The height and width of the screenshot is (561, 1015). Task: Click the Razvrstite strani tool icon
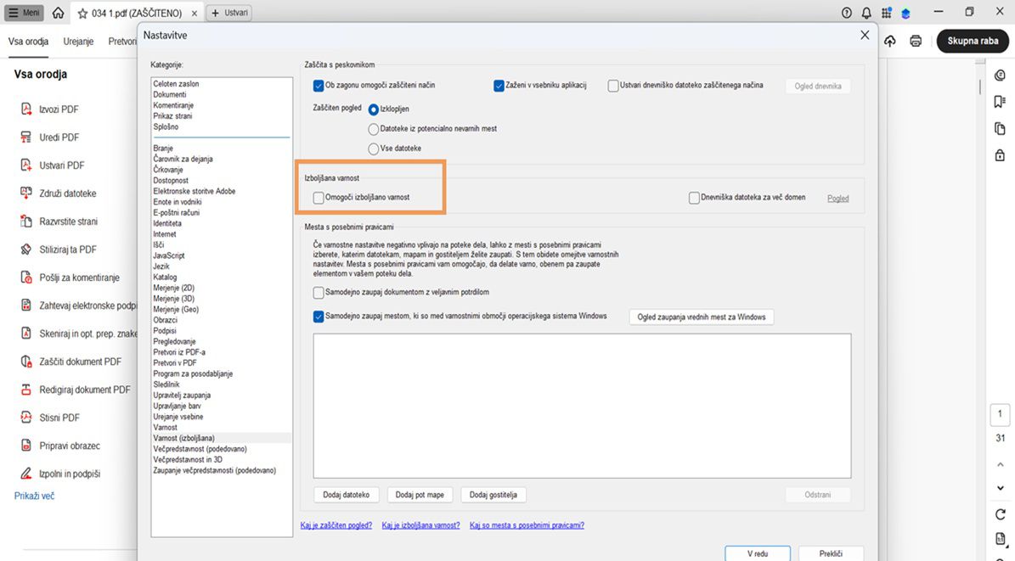25,222
